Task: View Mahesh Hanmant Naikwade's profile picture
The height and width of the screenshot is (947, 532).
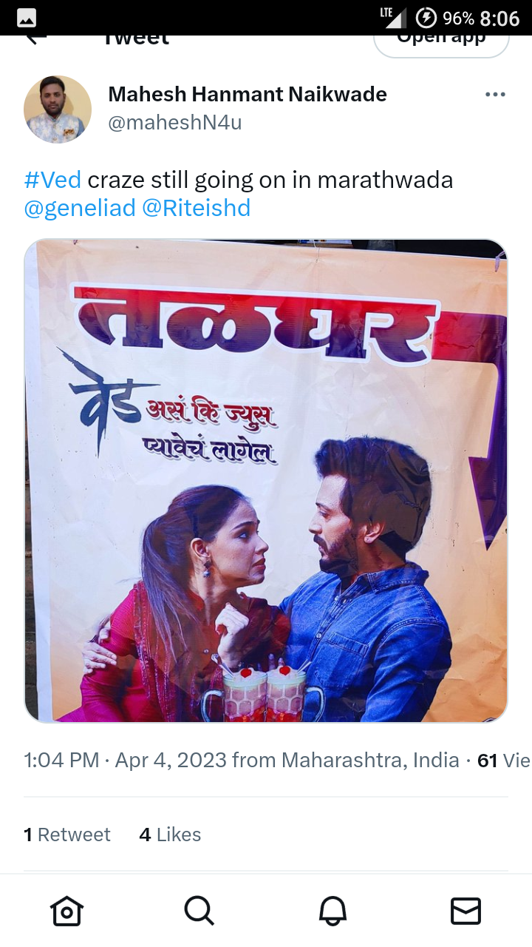Action: point(58,109)
